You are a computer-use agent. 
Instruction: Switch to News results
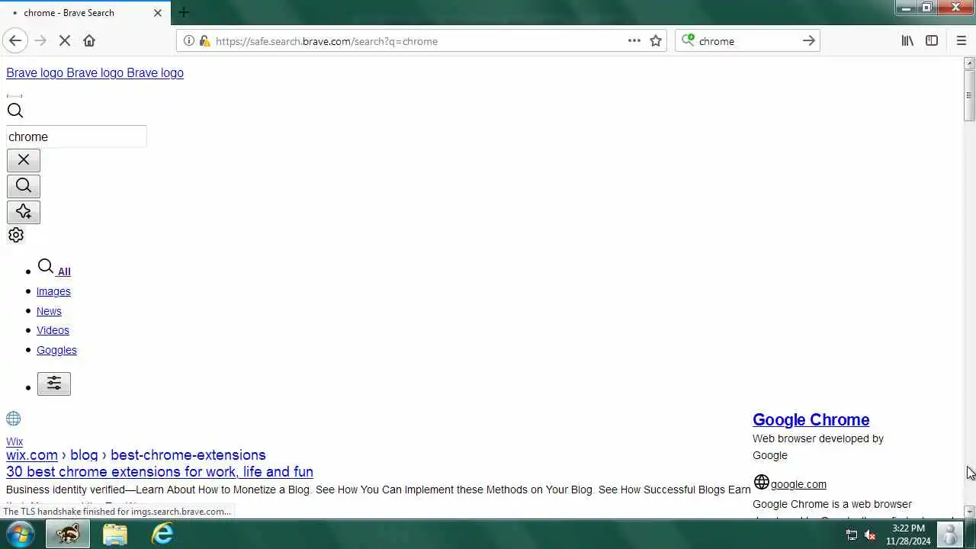tap(49, 311)
